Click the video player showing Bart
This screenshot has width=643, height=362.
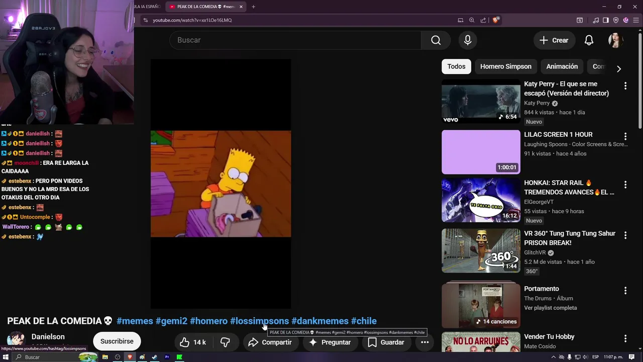(x=221, y=184)
